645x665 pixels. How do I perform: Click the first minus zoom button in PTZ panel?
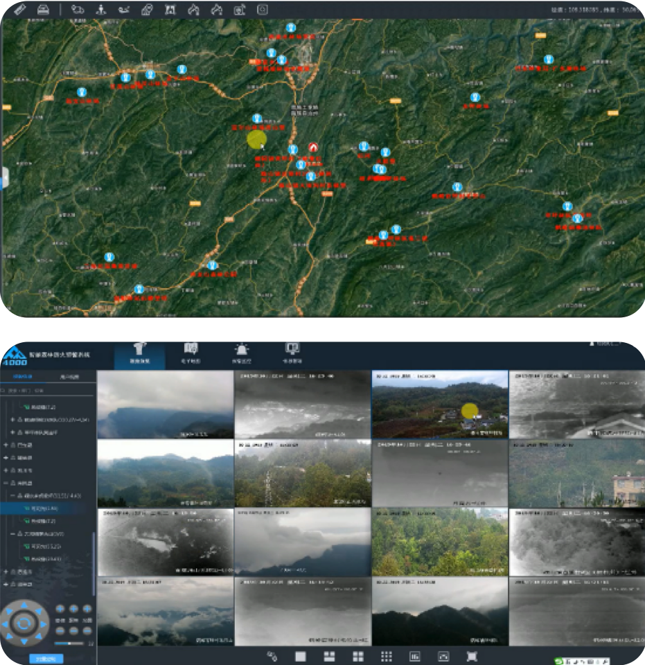[60, 631]
